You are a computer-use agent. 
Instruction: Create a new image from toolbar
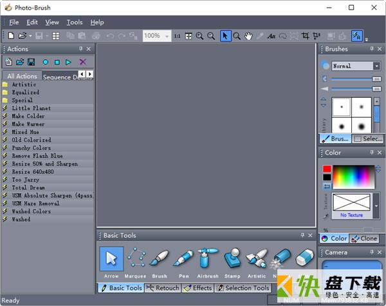coord(11,36)
